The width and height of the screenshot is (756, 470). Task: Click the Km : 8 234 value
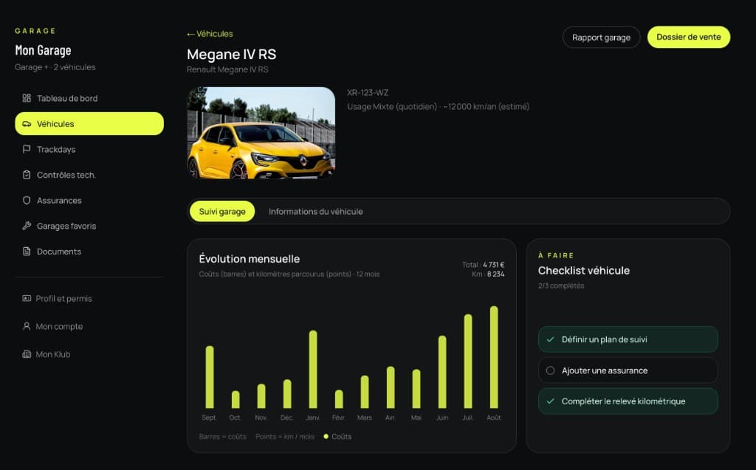[488, 274]
